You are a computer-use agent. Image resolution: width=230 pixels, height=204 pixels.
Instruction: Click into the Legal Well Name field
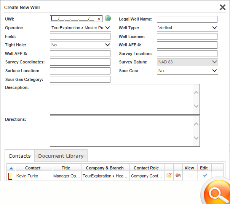click(x=187, y=19)
